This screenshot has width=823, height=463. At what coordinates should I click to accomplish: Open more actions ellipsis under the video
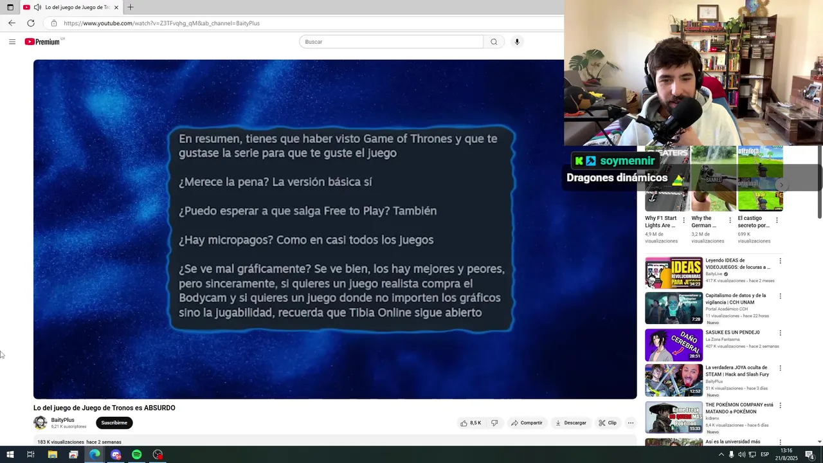(631, 423)
